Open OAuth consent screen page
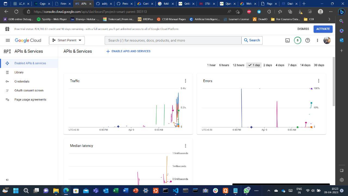 click(x=29, y=90)
